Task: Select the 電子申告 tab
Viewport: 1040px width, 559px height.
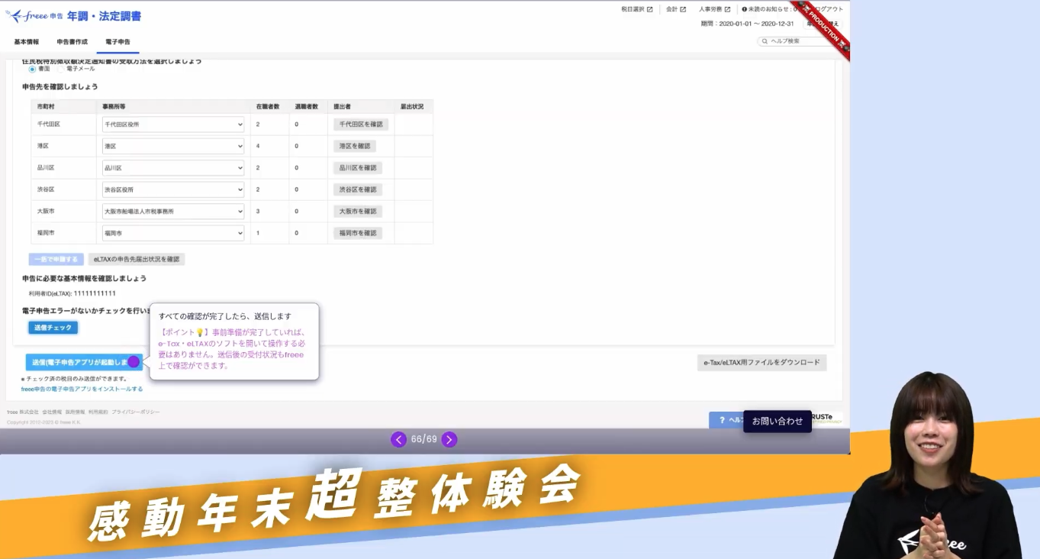Action: point(118,42)
